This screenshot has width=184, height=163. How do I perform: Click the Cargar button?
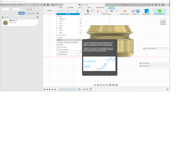click(x=22, y=13)
